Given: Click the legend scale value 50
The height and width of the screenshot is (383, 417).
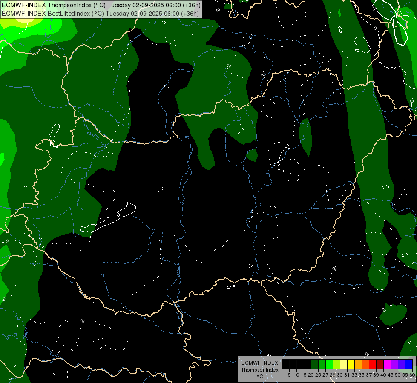Looking at the screenshot, I should tap(398, 375).
